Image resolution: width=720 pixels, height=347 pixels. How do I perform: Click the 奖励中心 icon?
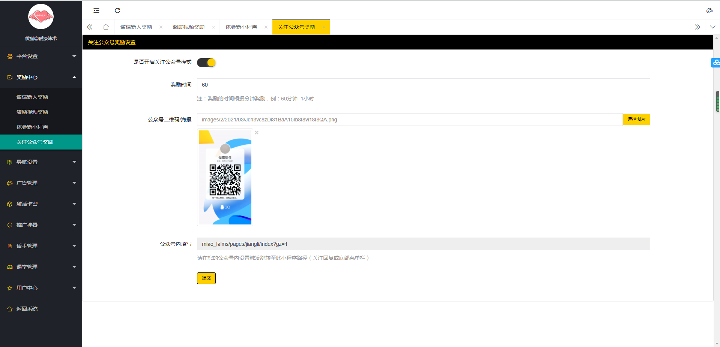pos(10,78)
